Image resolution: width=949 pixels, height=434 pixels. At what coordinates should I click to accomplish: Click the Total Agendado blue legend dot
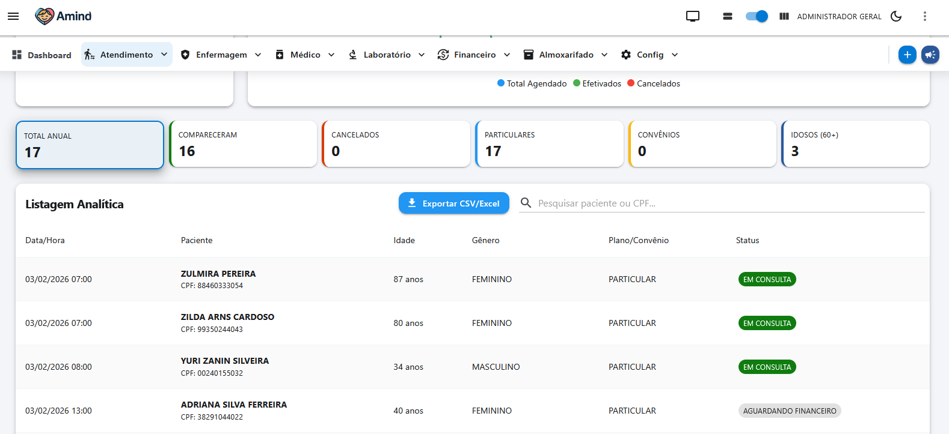click(x=501, y=83)
